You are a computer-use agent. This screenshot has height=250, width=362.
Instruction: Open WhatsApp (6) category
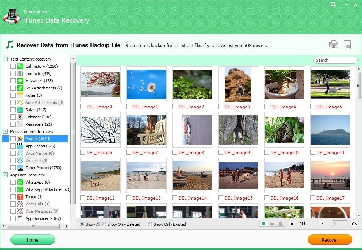[37, 182]
